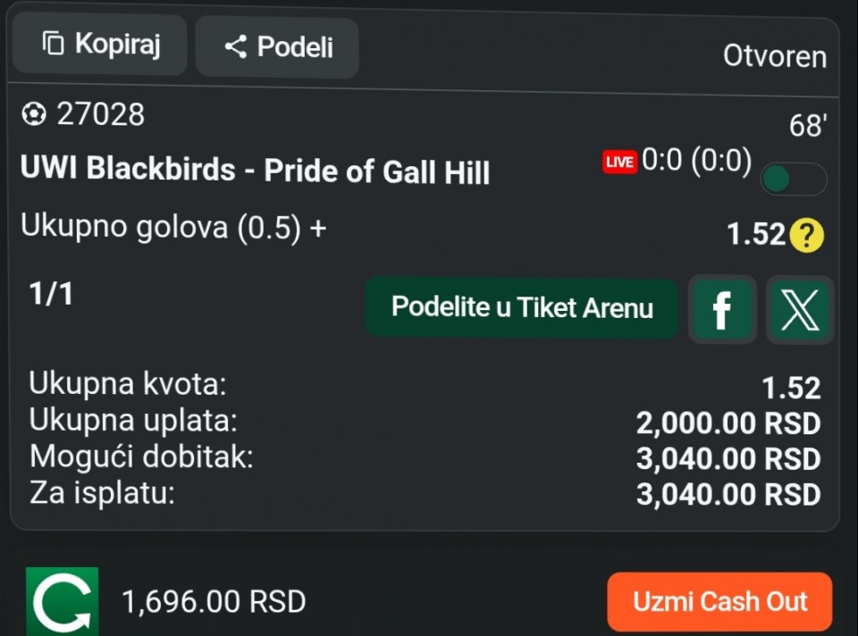
Task: Click the Otvoren status label
Action: click(774, 56)
